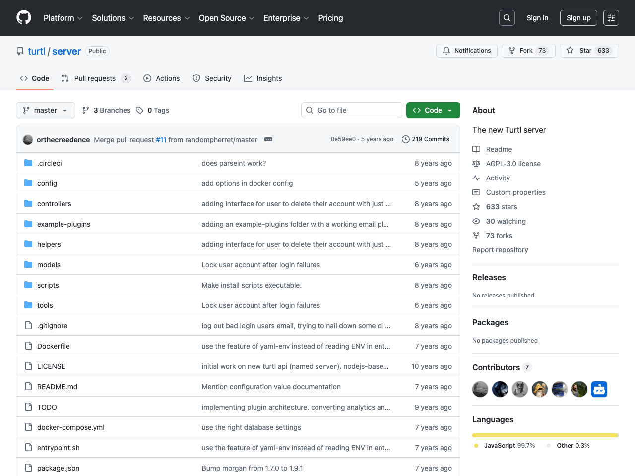The height and width of the screenshot is (476, 635).
Task: Enable repository Notifications
Action: [x=466, y=50]
